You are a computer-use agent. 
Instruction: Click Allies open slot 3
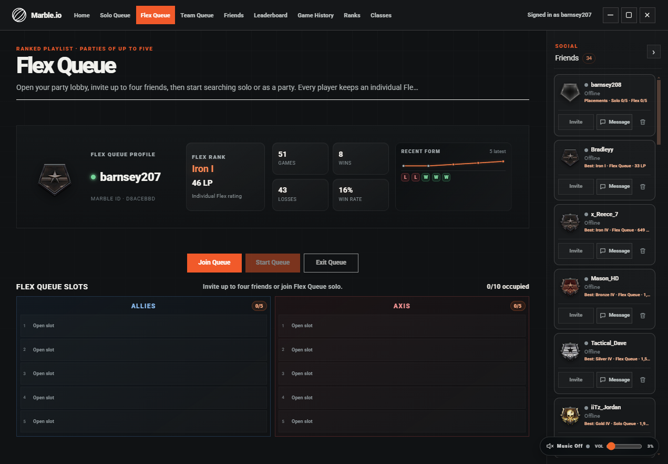click(143, 374)
